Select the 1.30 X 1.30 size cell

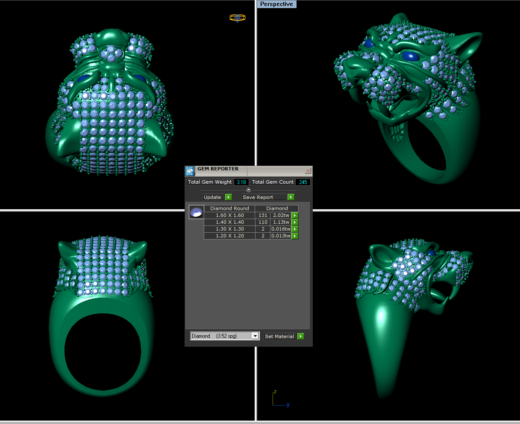229,229
